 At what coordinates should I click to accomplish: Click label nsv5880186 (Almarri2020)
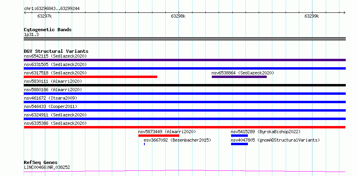tap(53, 90)
